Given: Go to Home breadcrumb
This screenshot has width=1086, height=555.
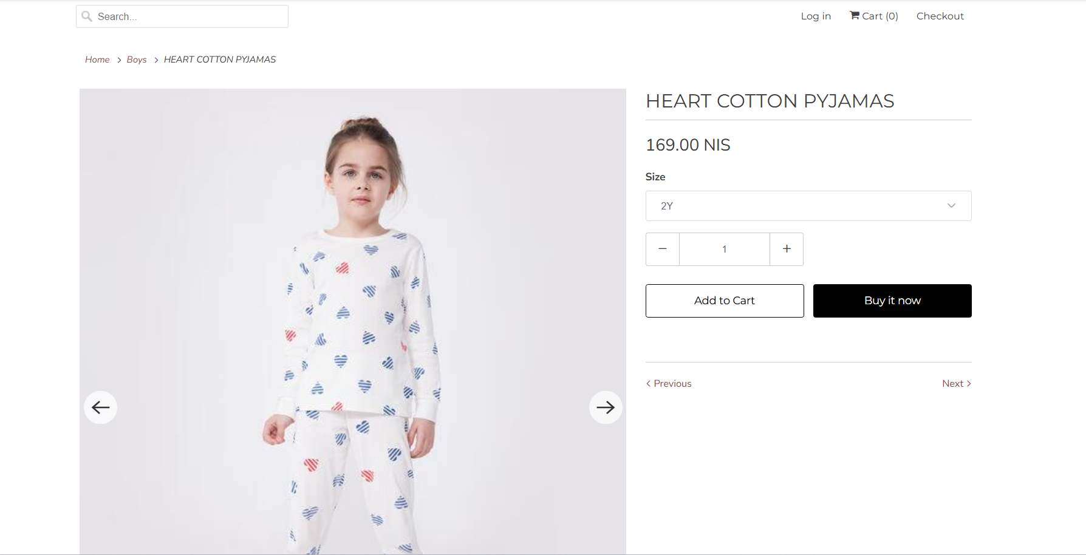Looking at the screenshot, I should (97, 60).
